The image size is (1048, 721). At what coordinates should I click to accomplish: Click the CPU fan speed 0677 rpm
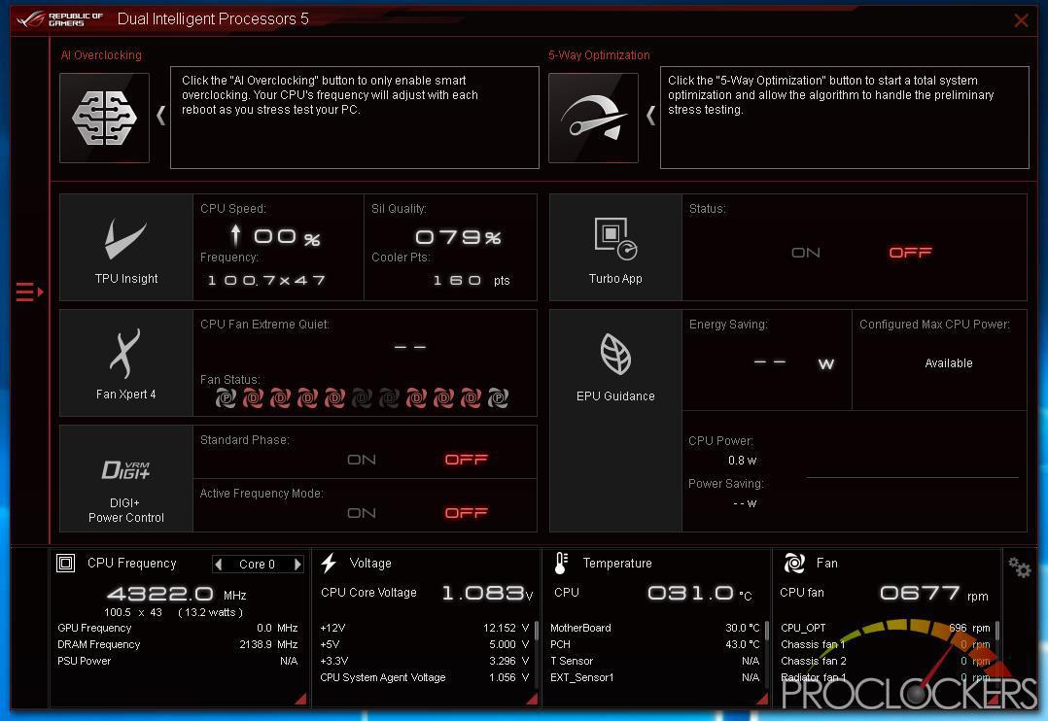pos(934,594)
